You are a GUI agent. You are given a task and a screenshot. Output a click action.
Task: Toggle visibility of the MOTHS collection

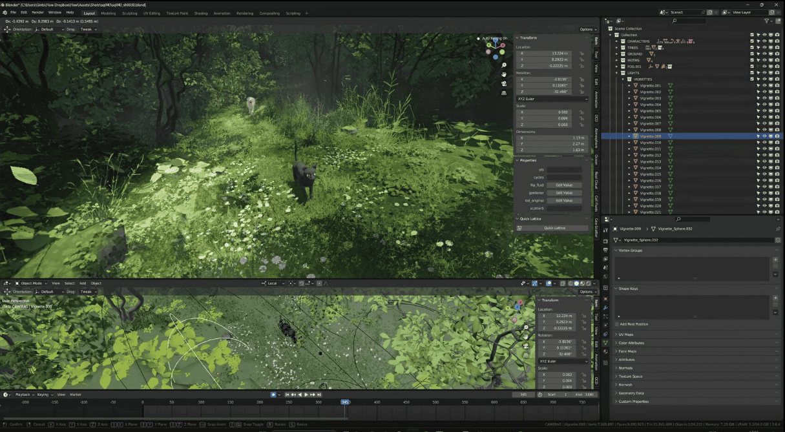pyautogui.click(x=764, y=60)
